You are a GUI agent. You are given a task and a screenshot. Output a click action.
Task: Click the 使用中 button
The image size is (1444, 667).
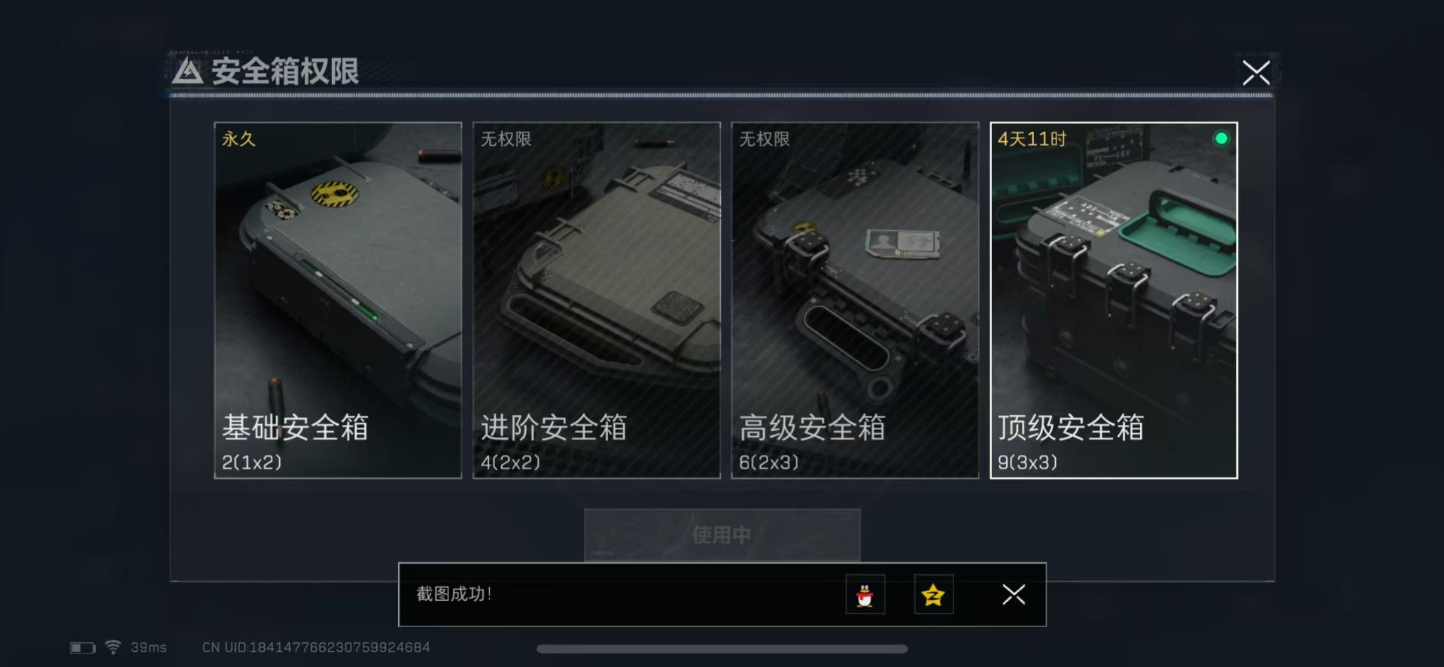pyautogui.click(x=722, y=535)
